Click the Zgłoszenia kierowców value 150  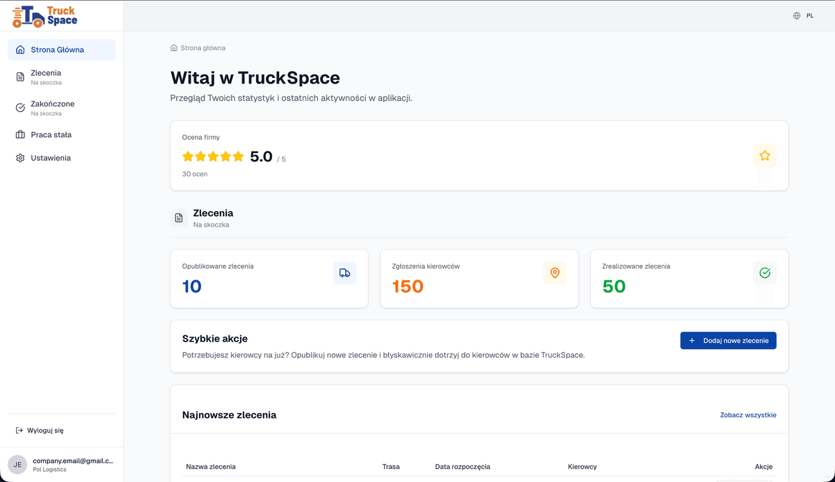pos(408,287)
